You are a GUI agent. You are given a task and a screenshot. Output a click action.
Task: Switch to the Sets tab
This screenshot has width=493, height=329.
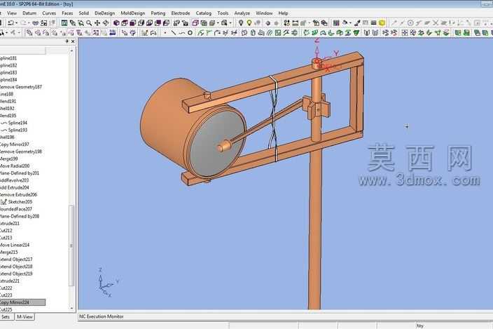(x=6, y=317)
